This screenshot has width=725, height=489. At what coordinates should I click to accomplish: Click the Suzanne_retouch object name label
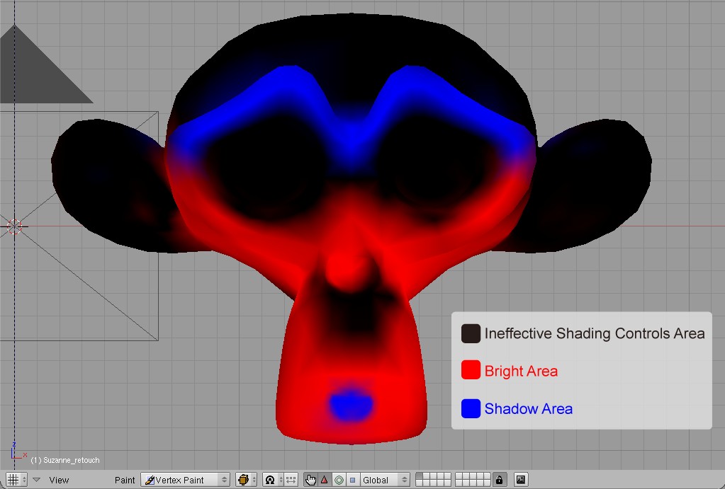click(65, 460)
